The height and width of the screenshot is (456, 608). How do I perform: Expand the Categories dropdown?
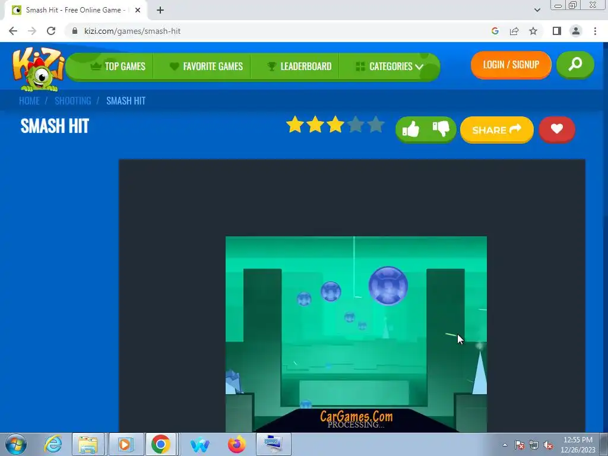(389, 66)
